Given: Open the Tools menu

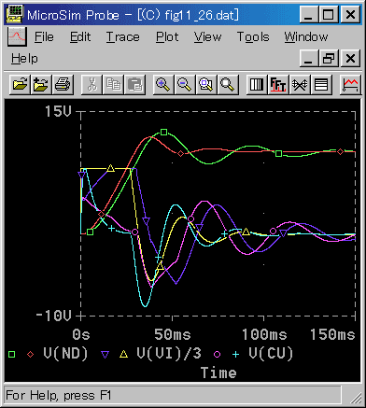Looking at the screenshot, I should pyautogui.click(x=253, y=37).
